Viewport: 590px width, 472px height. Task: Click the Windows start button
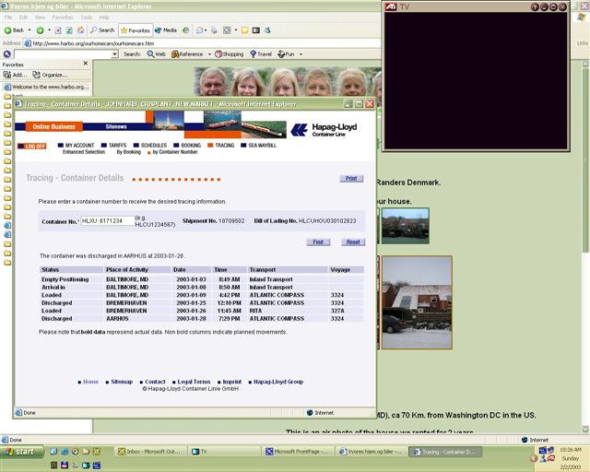[x=22, y=452]
